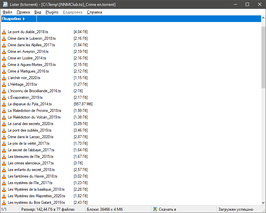Click VLC icon beside Les Mystères des Majorettes_2020.ts
This screenshot has height=213, width=266.
4,196
